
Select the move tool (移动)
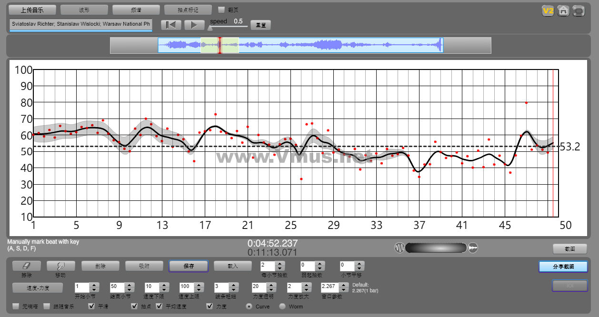coord(60,266)
